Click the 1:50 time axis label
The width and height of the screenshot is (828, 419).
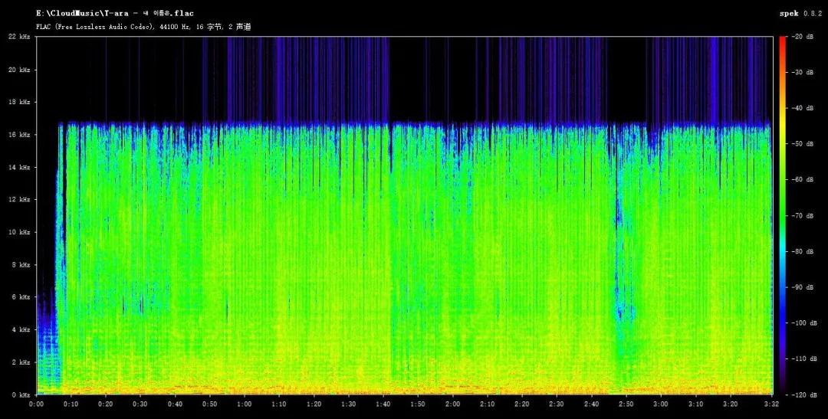click(418, 404)
